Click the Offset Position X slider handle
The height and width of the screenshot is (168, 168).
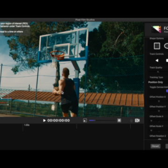pyautogui.click(x=159, y=101)
